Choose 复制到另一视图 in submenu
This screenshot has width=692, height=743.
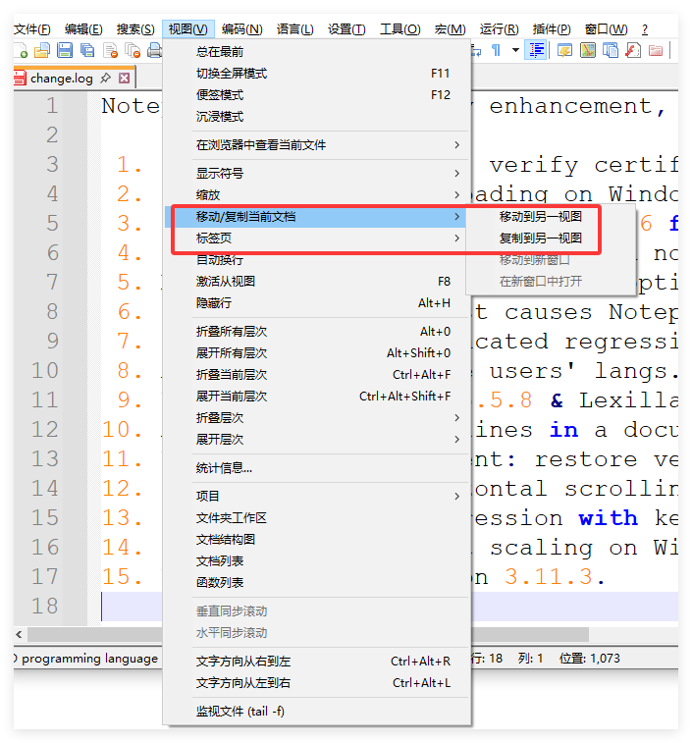pyautogui.click(x=551, y=238)
